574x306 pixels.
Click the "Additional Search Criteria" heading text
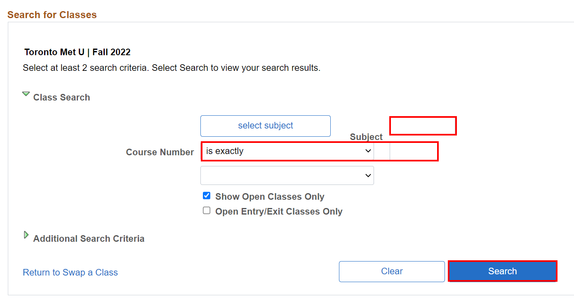tap(89, 239)
